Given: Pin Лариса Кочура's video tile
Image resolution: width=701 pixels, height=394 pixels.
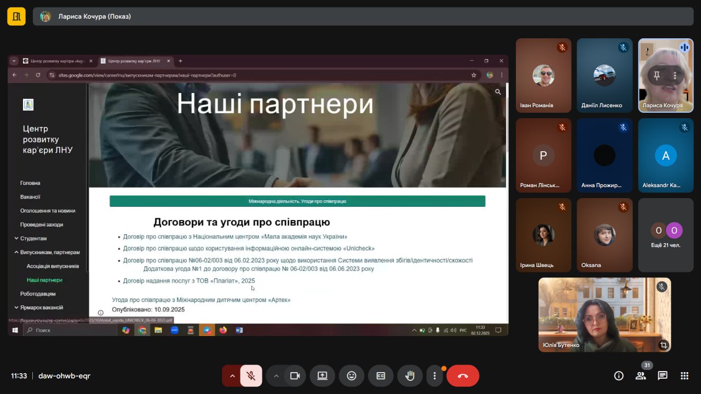Looking at the screenshot, I should pyautogui.click(x=656, y=76).
